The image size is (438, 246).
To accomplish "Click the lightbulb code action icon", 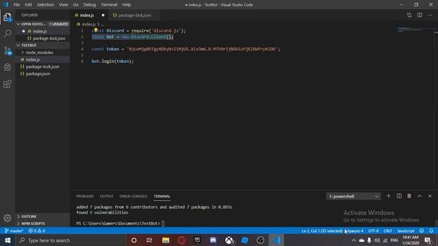I will tap(96, 30).
